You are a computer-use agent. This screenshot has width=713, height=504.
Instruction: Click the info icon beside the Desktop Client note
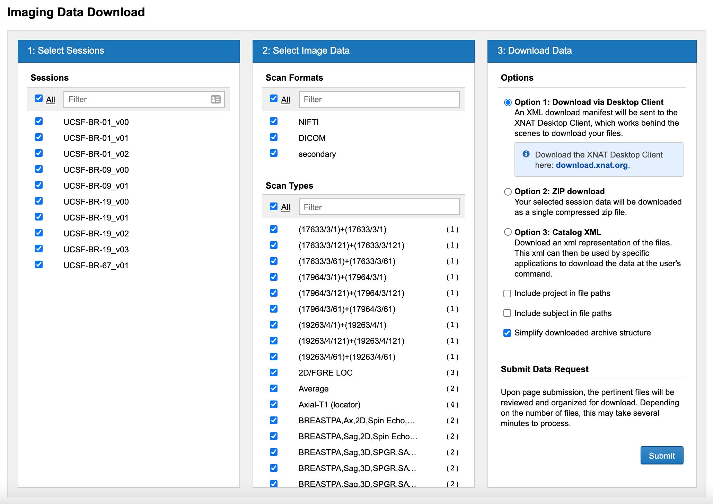pos(526,154)
